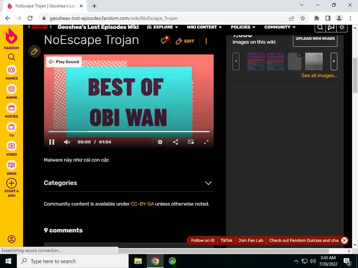Open the blank file placeholder thumbnail
Viewport: 358px width, 268px height.
(x=294, y=61)
